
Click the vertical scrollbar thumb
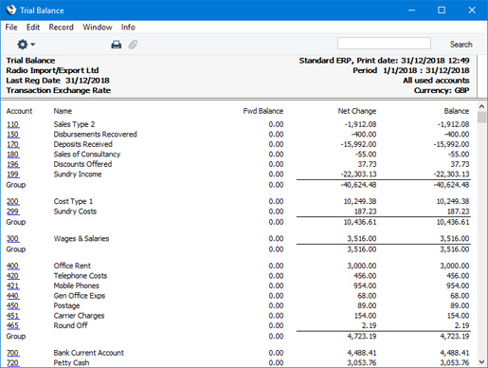481,117
